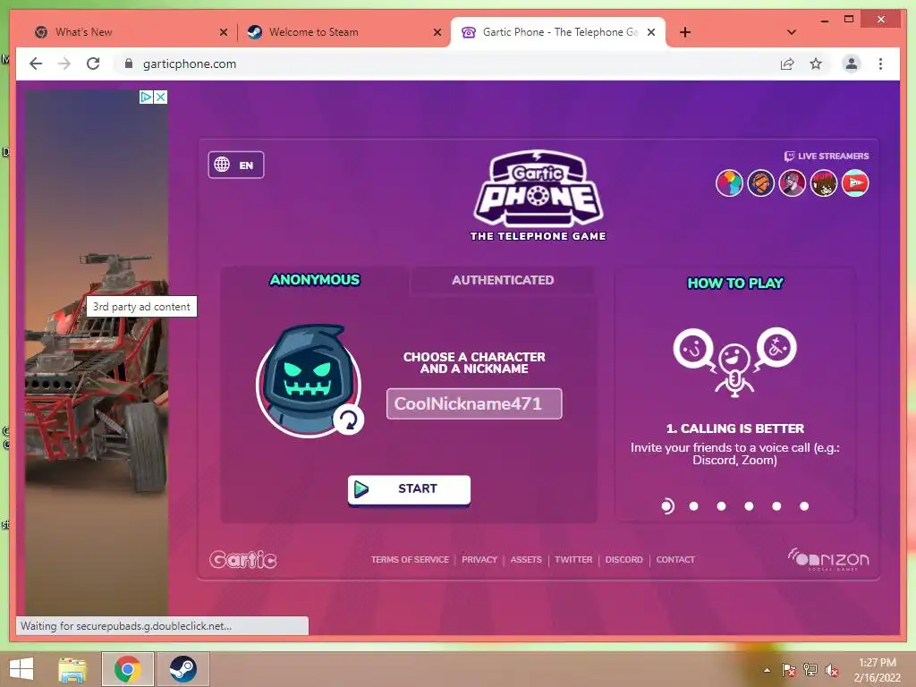Close the What's New tab
Screen dimensions: 916x687
click(223, 32)
